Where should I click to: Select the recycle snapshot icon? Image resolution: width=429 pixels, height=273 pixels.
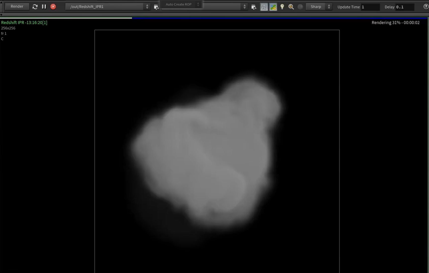coord(264,7)
